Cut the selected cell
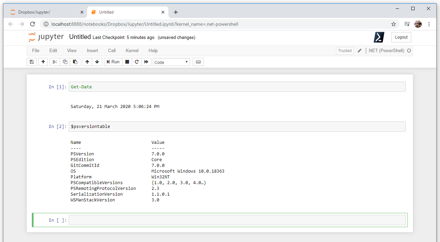This screenshot has width=440, height=242. [x=54, y=62]
